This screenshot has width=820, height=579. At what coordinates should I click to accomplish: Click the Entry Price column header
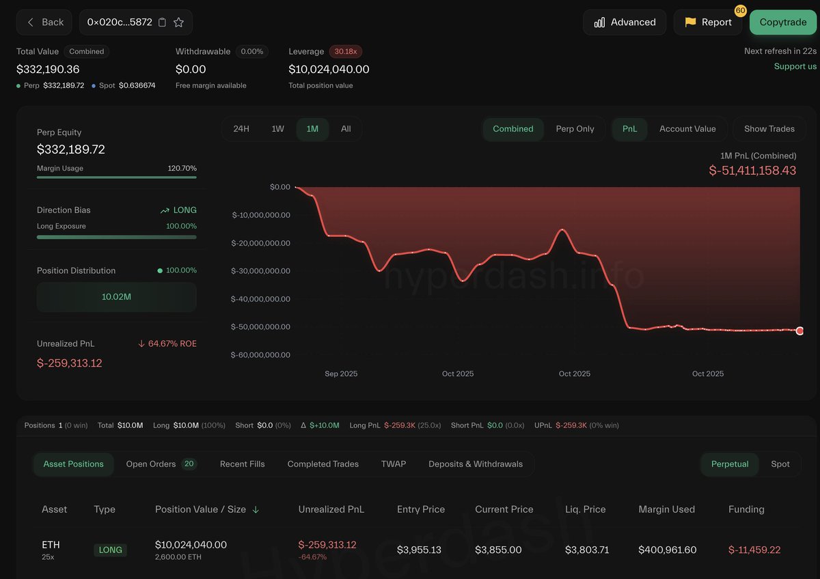click(x=421, y=509)
